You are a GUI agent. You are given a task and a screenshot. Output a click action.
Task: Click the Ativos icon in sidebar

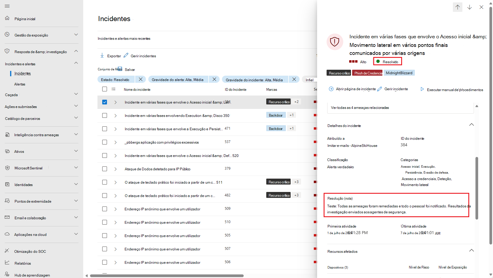[x=7, y=151]
